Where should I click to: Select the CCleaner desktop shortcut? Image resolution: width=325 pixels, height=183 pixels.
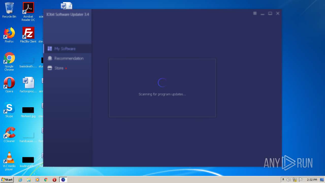click(9, 135)
